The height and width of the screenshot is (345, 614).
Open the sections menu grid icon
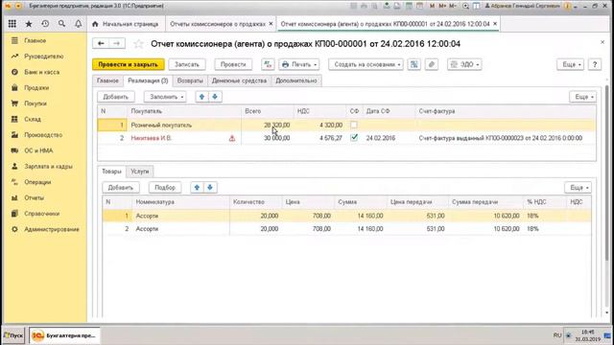[12, 24]
